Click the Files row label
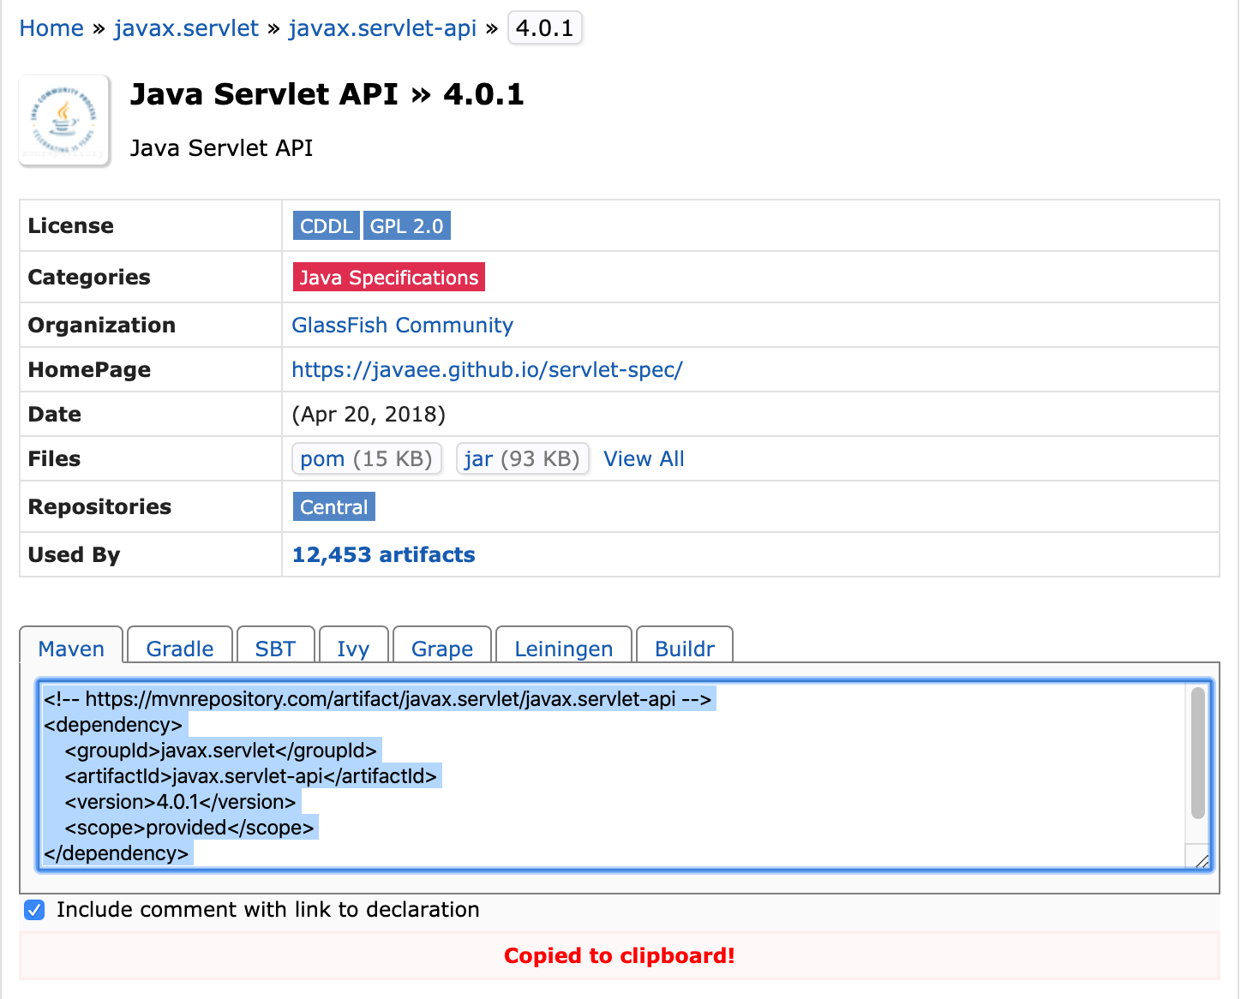The height and width of the screenshot is (999, 1241). (55, 459)
